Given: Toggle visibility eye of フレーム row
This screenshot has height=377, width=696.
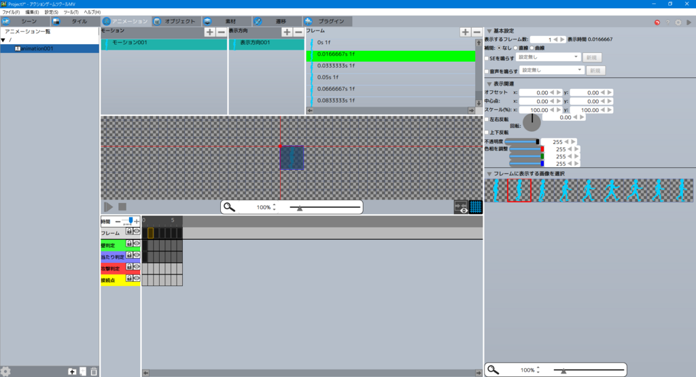Looking at the screenshot, I should (137, 231).
